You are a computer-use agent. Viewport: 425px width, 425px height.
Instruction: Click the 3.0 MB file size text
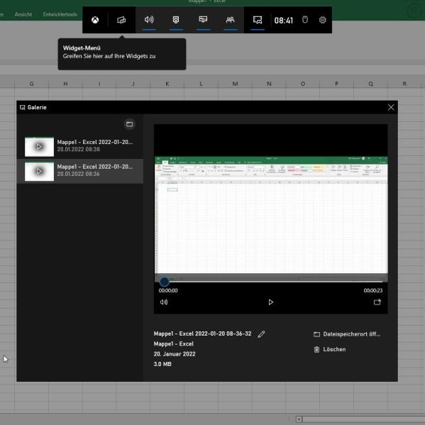pyautogui.click(x=162, y=364)
